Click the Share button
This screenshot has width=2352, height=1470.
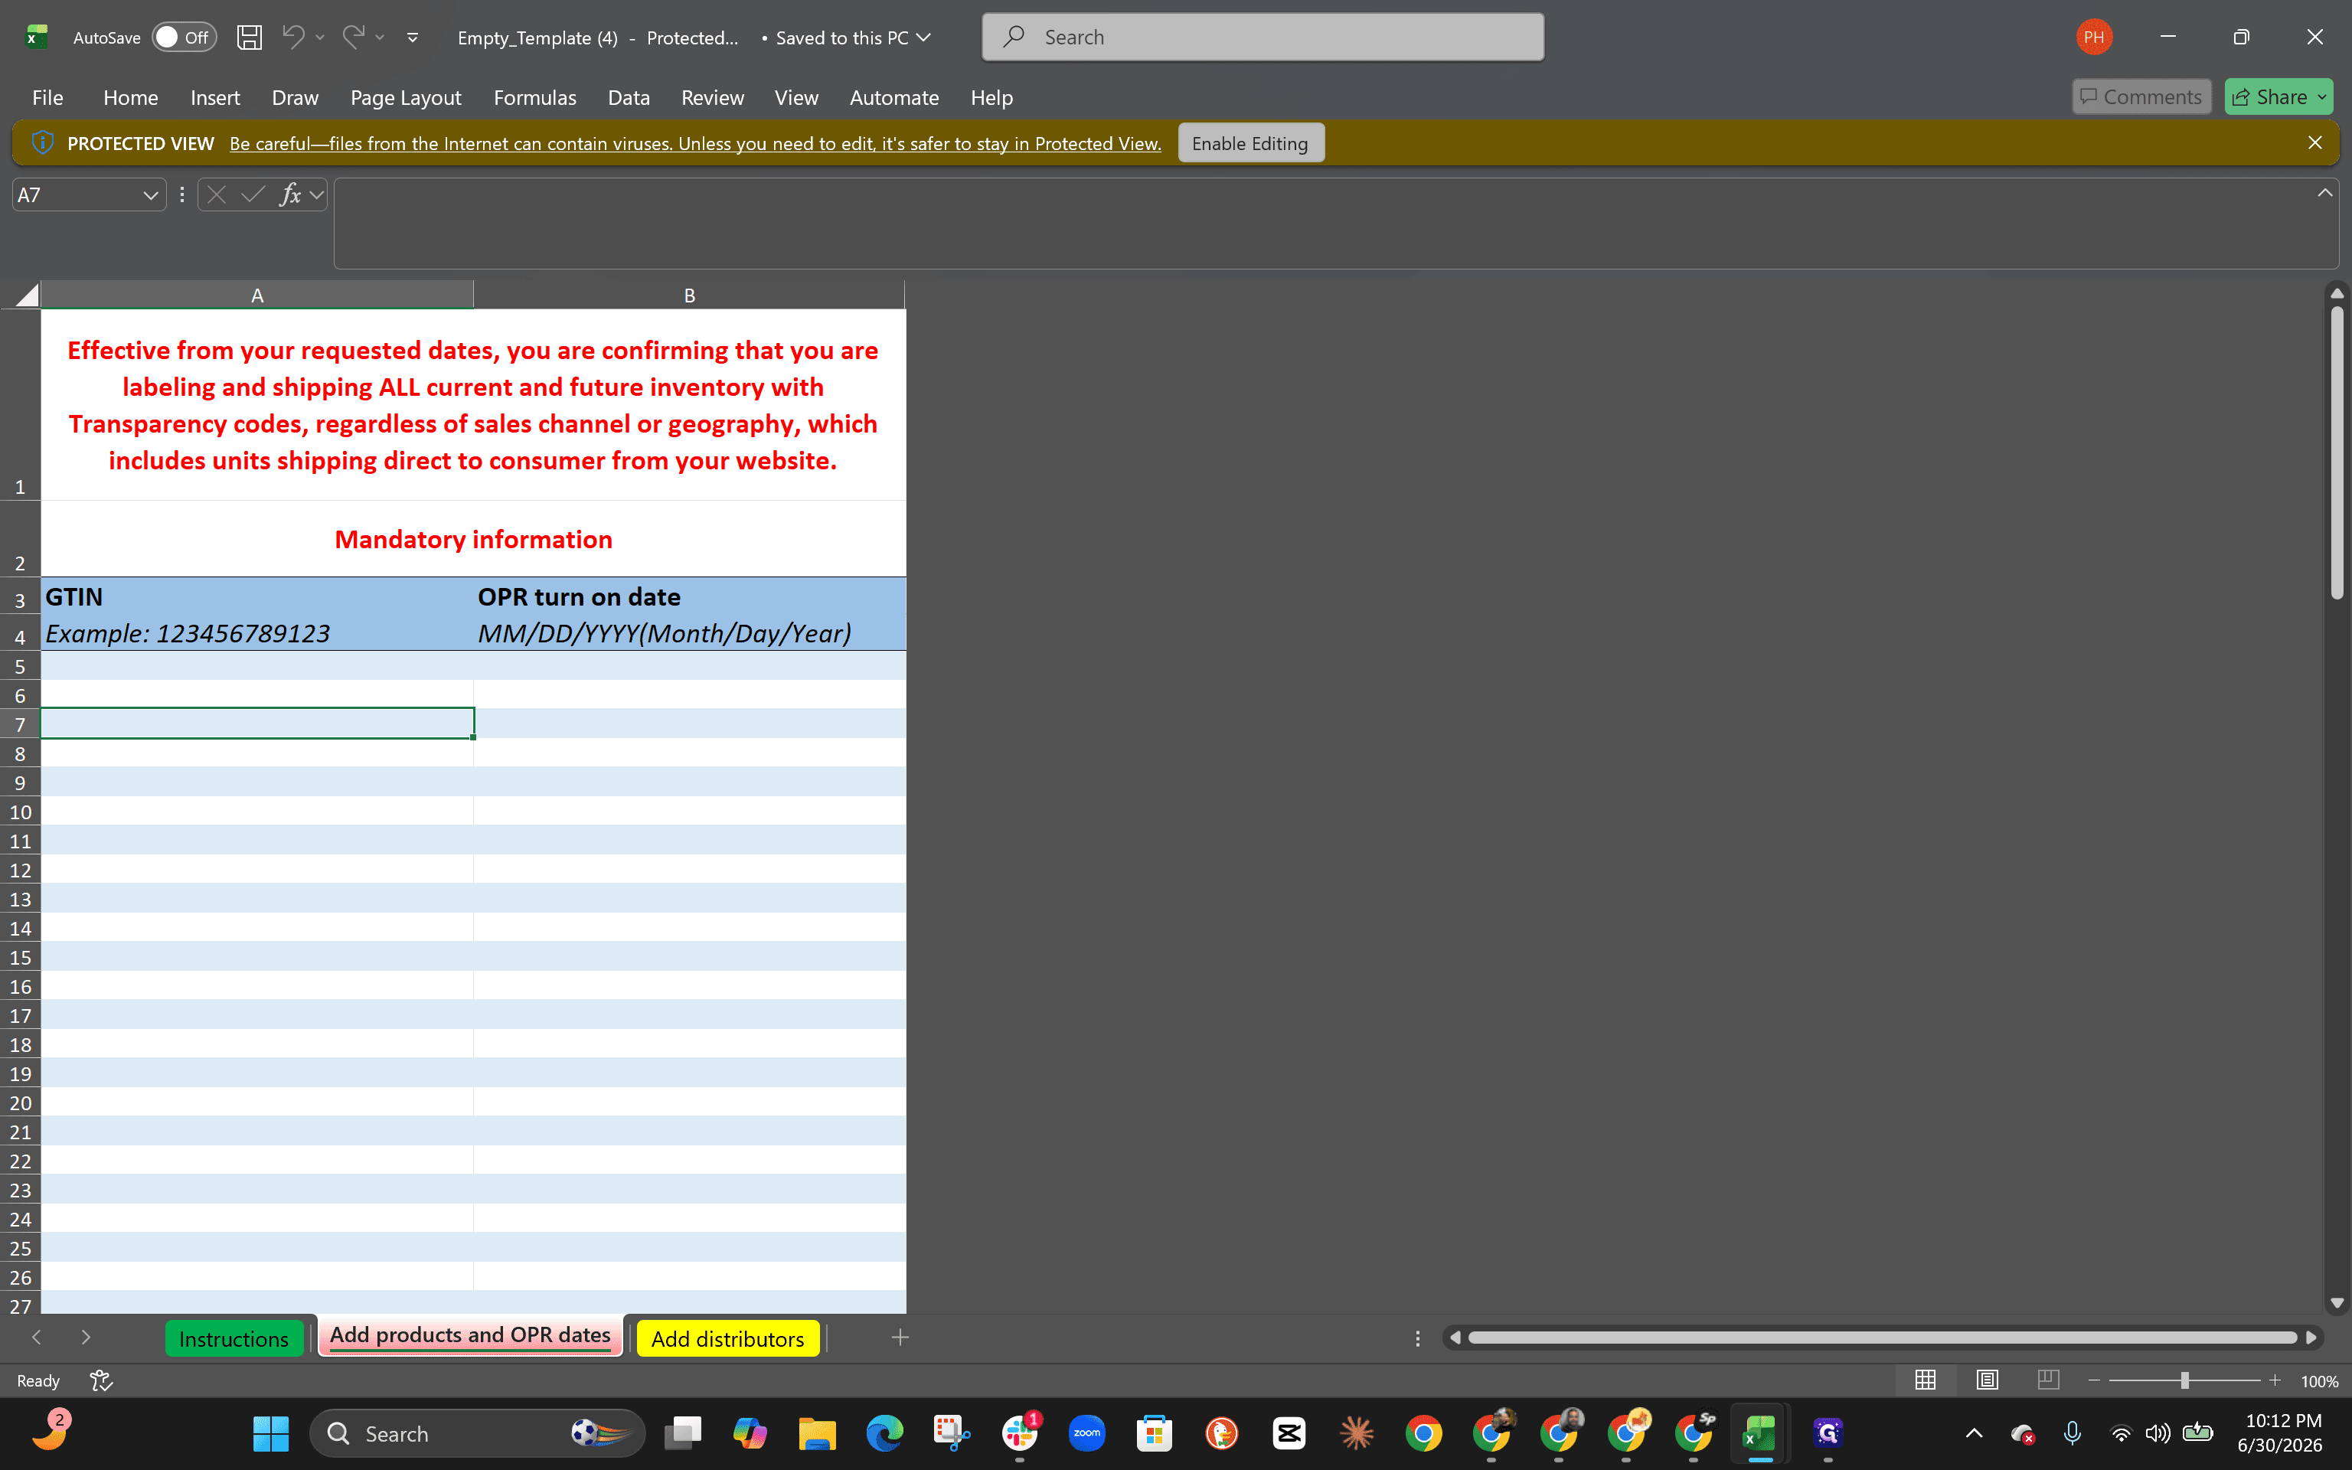pos(2278,96)
